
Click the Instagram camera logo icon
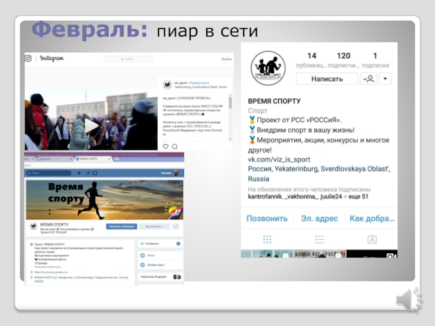(x=28, y=58)
